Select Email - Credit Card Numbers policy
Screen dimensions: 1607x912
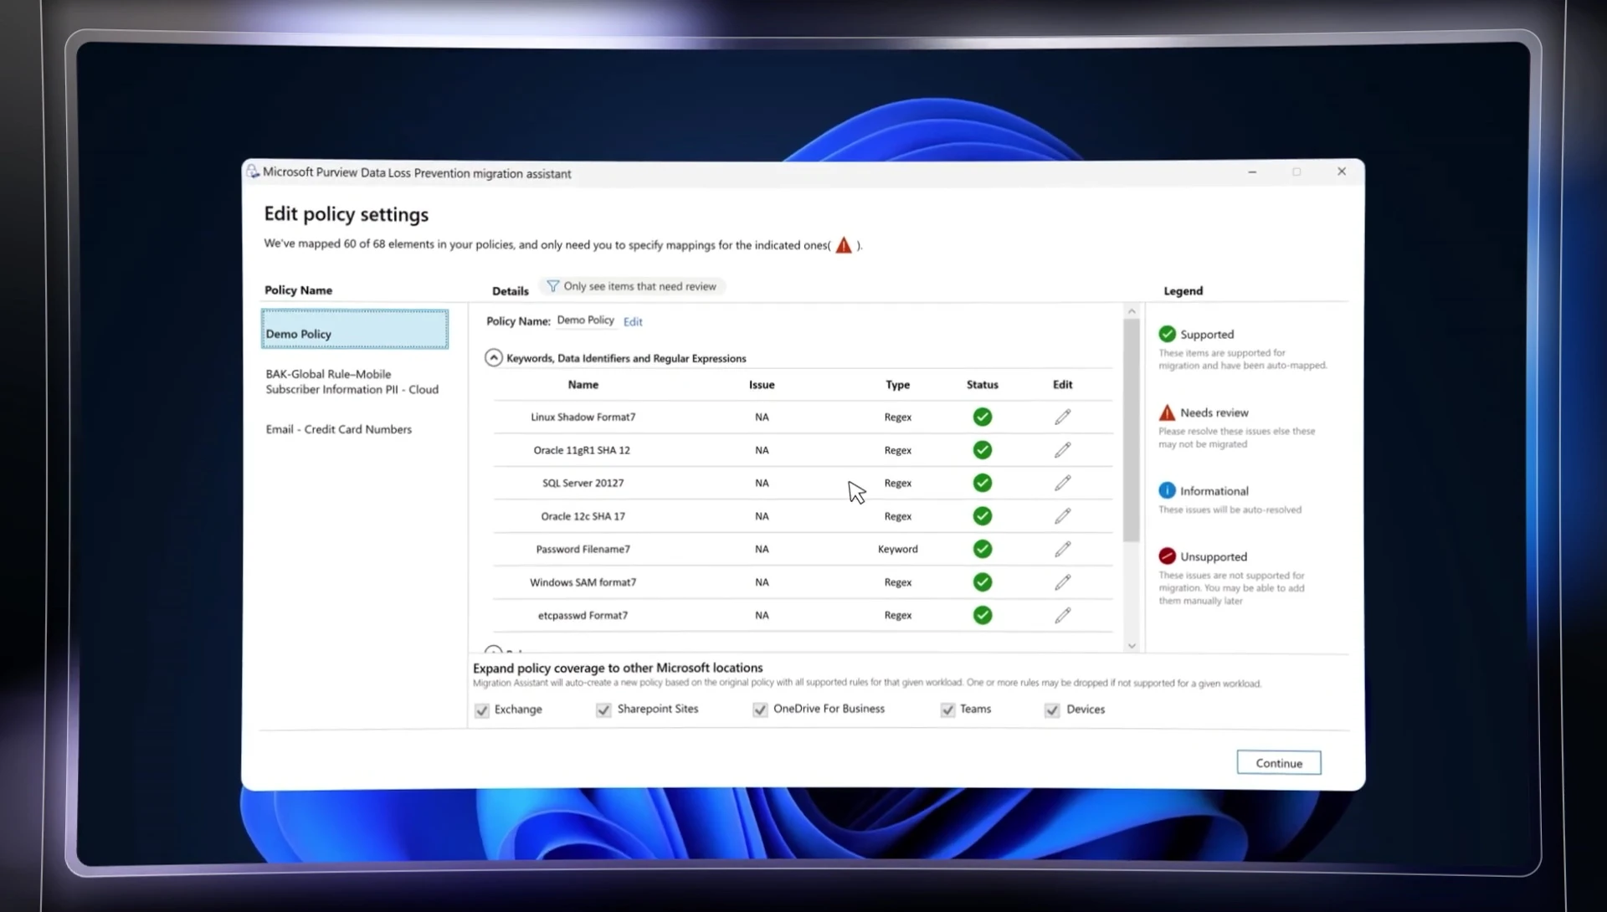339,429
